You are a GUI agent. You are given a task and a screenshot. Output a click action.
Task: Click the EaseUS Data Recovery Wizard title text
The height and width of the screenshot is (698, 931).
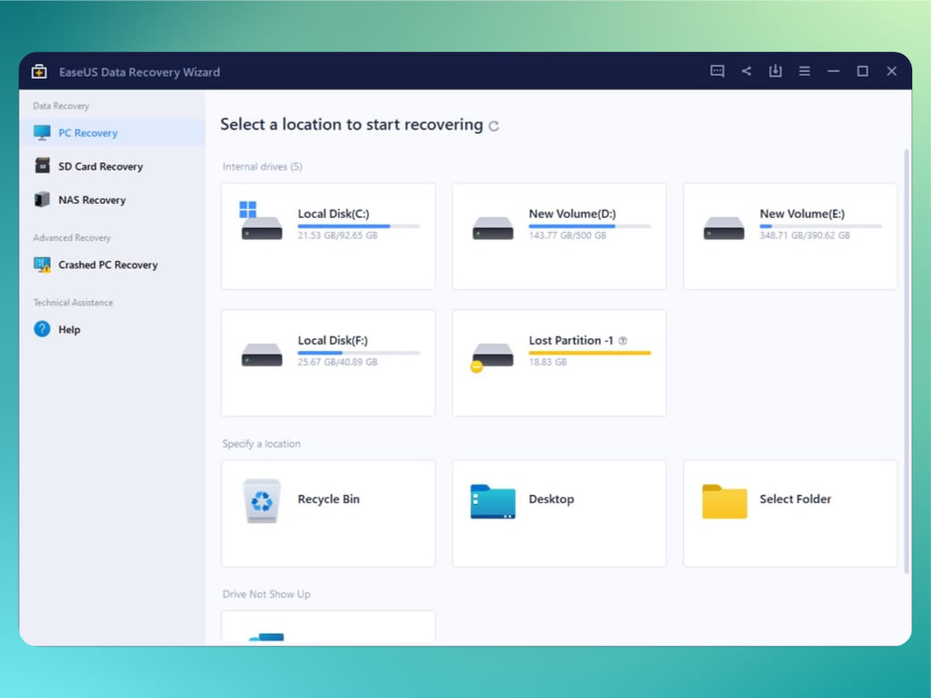[140, 71]
